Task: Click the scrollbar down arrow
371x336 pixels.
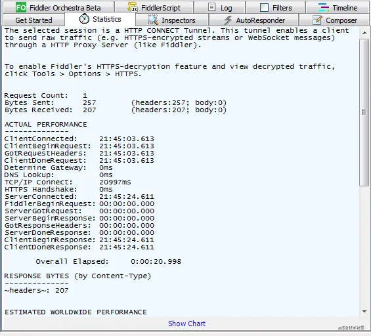Action: [364, 312]
